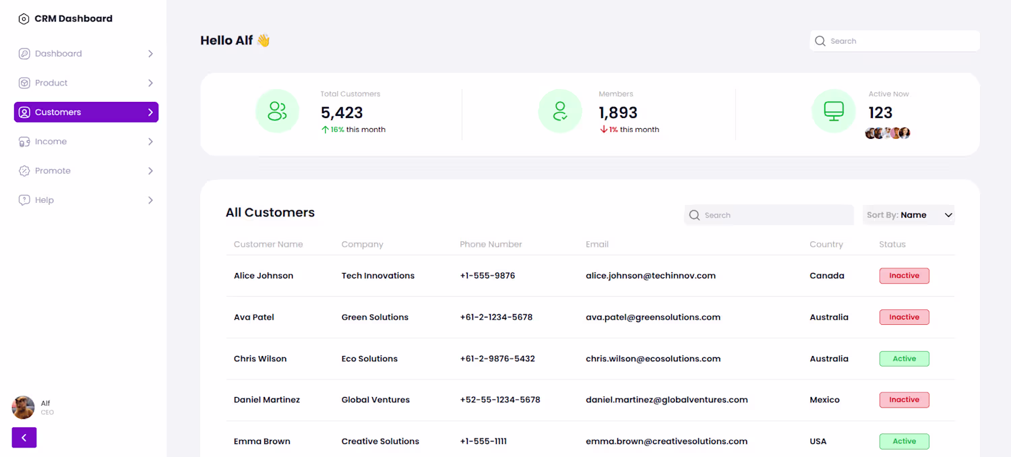Click the name Daniel Martinez
Screen dimensions: 1011x457
(267, 400)
